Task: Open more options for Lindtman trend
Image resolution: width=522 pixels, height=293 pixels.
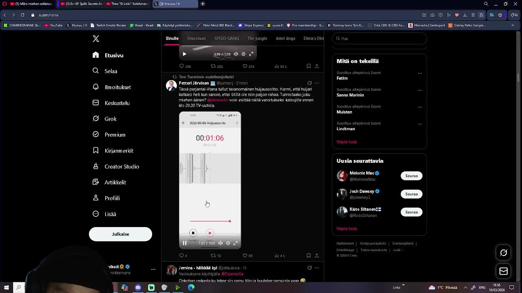Action: pos(420,124)
